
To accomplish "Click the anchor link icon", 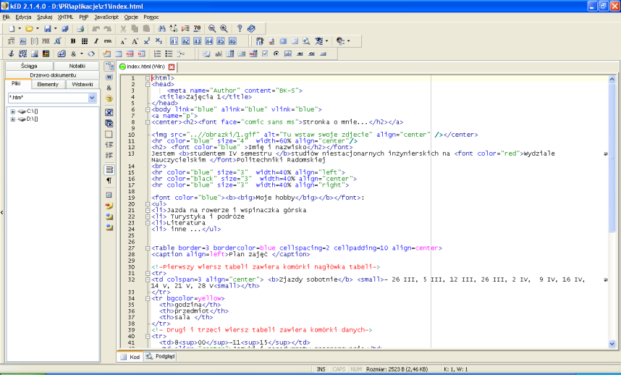I will [x=11, y=54].
